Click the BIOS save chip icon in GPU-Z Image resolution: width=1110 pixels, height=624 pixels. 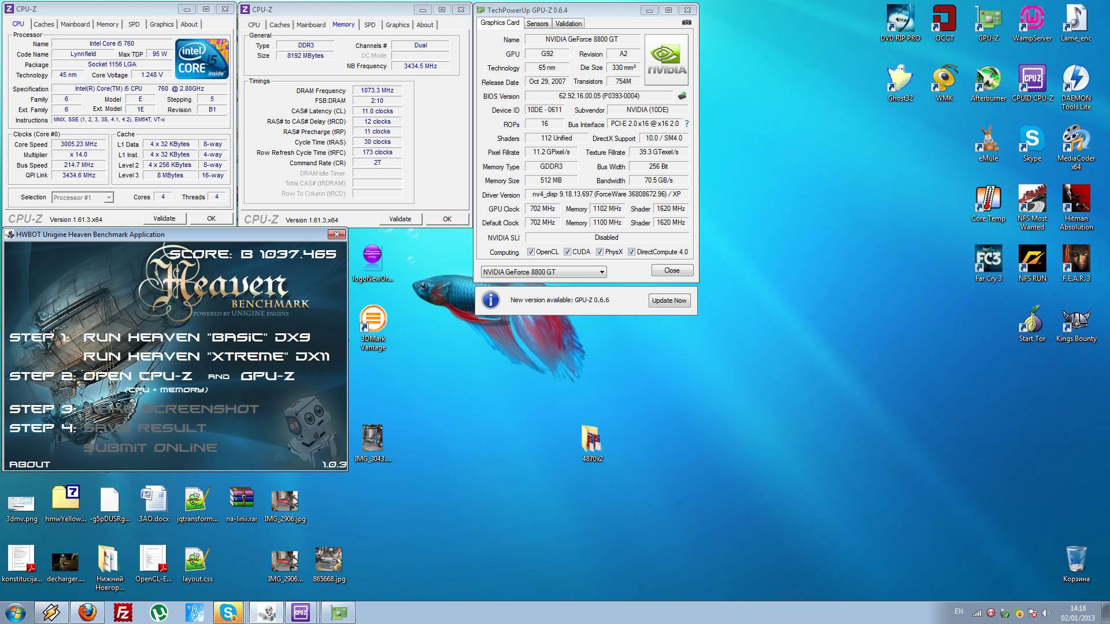682,96
